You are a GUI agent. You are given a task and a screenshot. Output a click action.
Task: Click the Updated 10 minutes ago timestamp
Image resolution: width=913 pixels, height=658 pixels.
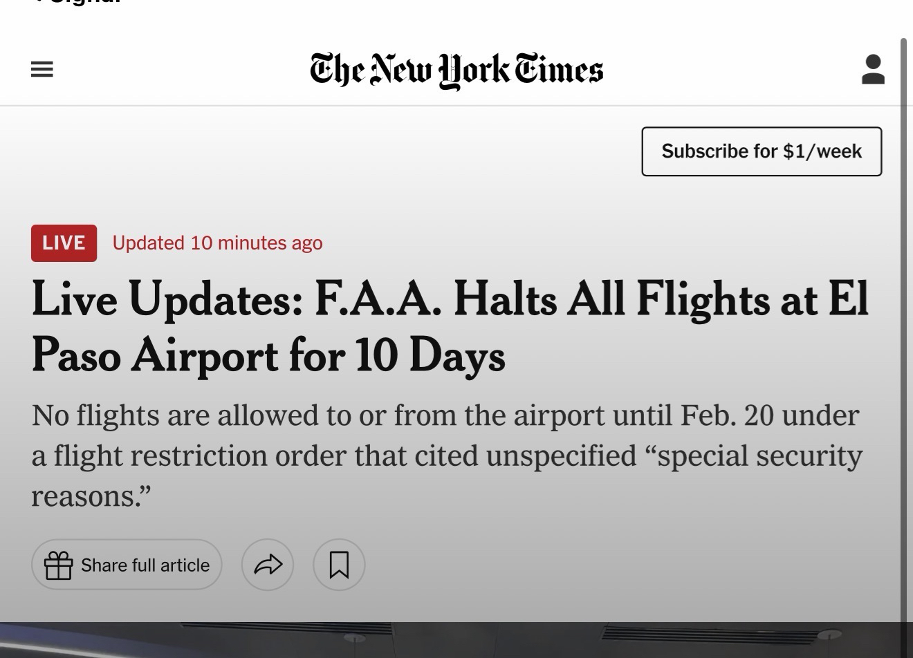coord(217,243)
